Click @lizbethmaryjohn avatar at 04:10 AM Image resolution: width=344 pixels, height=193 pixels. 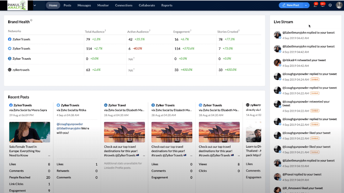[277, 163]
